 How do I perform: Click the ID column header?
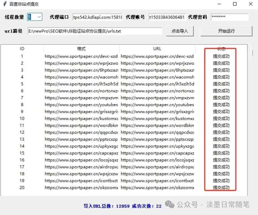22,49
